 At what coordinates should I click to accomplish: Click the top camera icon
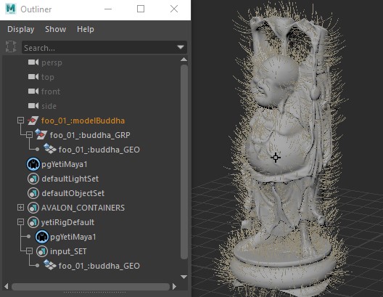click(x=33, y=77)
